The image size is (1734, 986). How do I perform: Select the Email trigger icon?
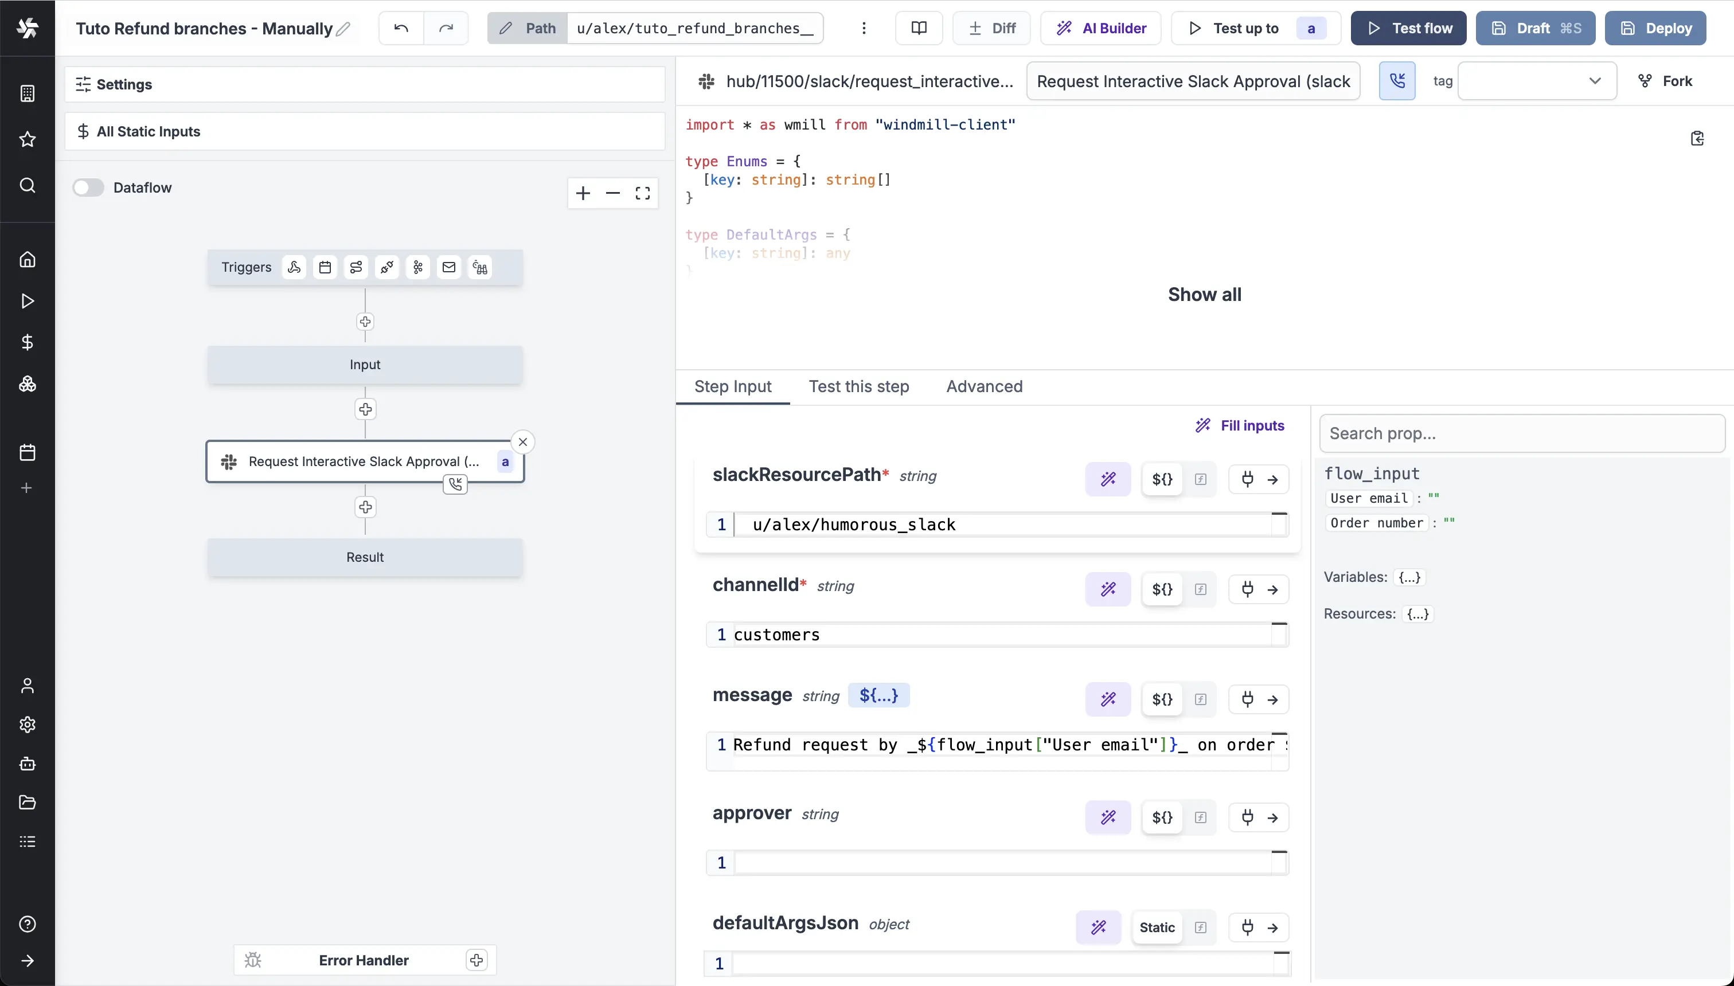(449, 267)
